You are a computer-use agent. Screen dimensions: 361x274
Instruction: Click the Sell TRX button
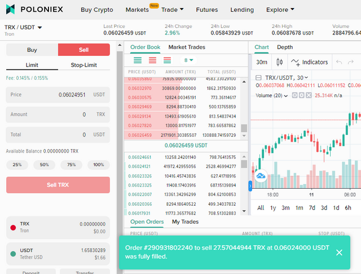tap(58, 185)
